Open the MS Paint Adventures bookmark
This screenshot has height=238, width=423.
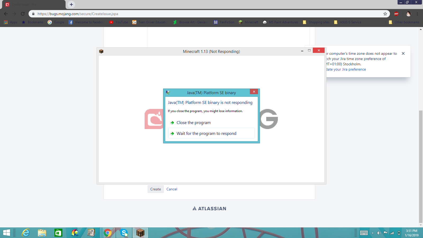[x=280, y=22]
